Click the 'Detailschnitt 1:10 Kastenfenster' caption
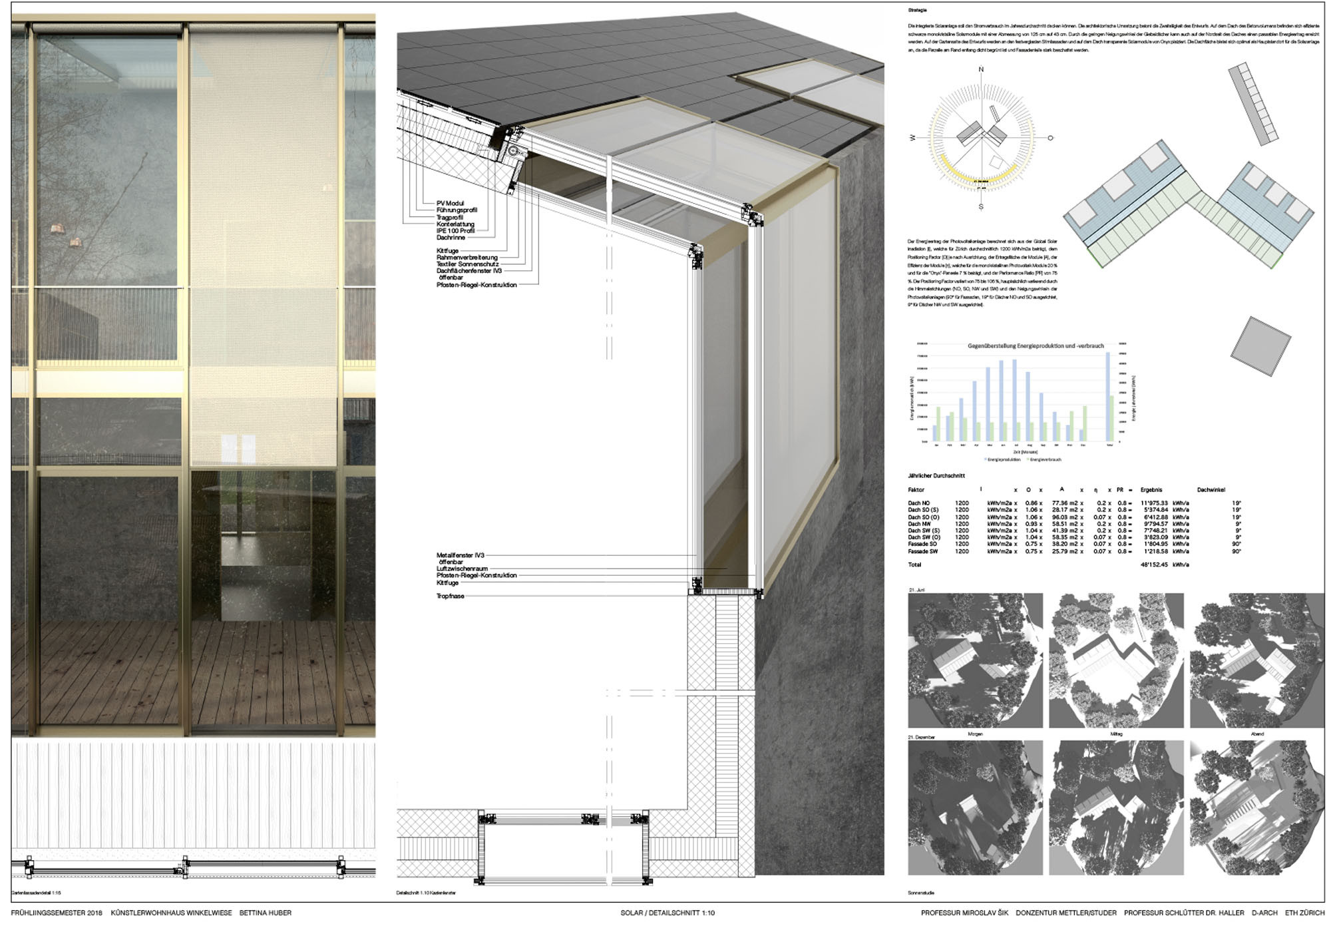Image resolution: width=1331 pixels, height=936 pixels. click(x=426, y=893)
